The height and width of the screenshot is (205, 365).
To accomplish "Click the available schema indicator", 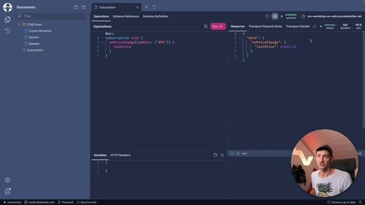I will 289,17.
